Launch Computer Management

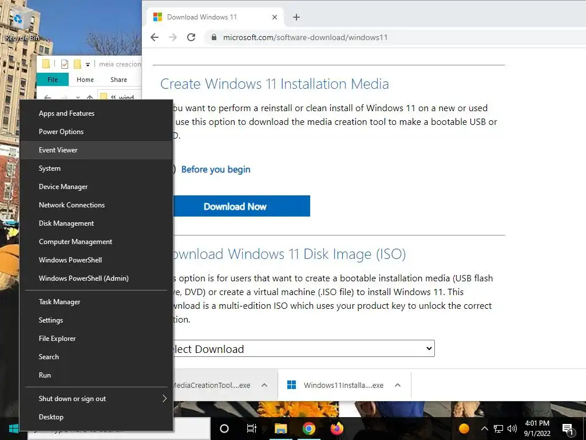96,242
